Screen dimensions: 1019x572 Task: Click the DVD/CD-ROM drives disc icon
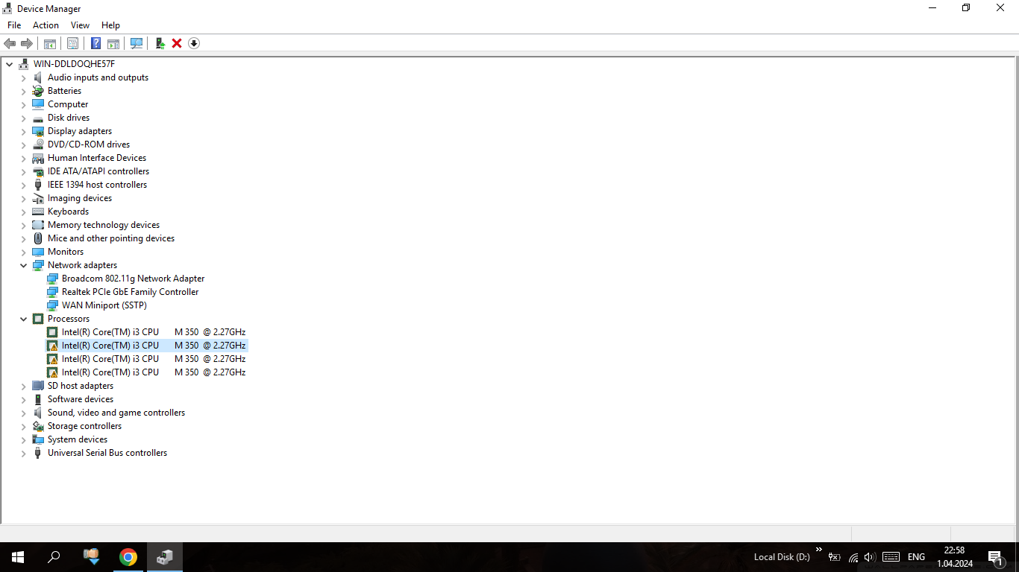38,144
